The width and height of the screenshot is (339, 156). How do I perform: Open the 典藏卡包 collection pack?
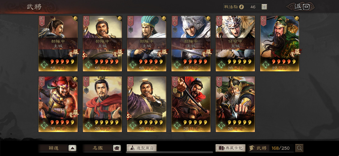pyautogui.click(x=231, y=148)
